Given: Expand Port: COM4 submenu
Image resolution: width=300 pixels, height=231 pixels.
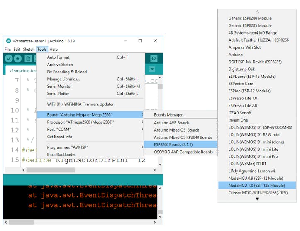Looking at the screenshot, I should coord(91,129).
